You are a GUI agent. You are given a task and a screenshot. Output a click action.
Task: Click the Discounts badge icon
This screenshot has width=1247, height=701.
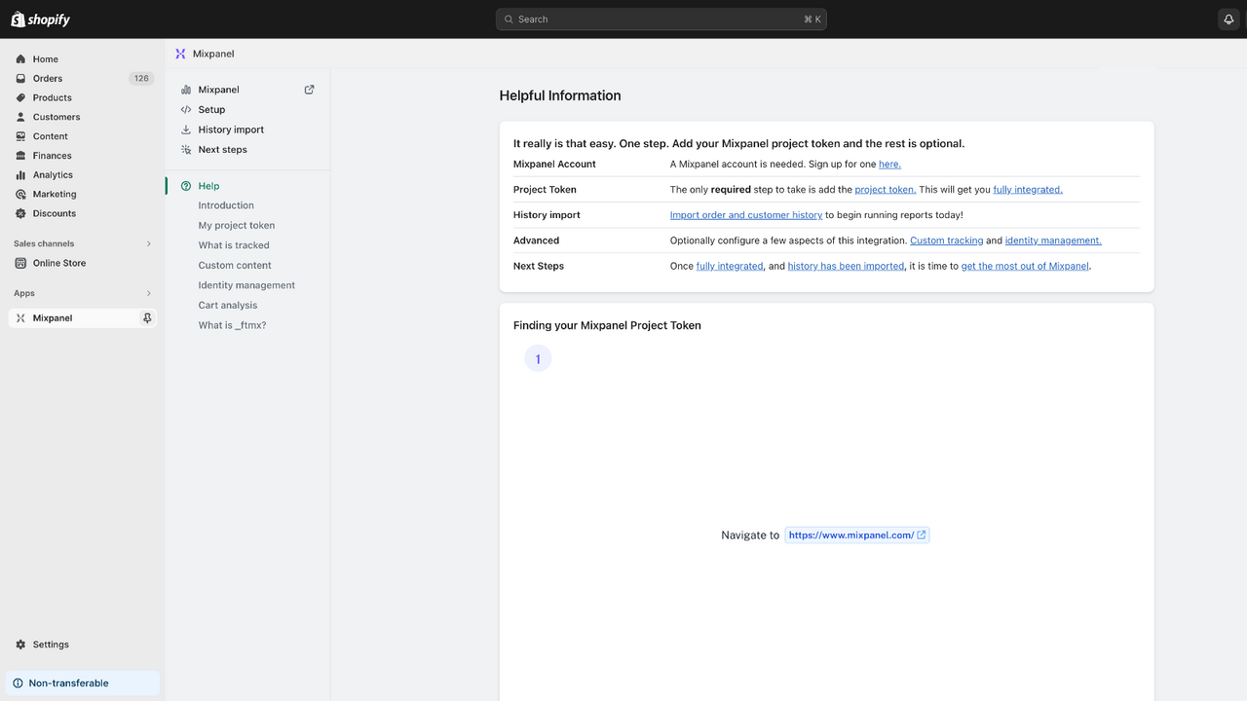pos(20,213)
